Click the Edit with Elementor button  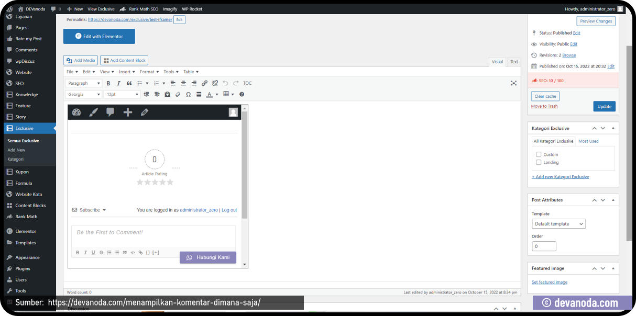click(99, 37)
